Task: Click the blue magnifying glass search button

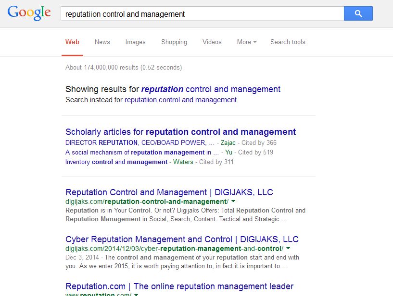Action: click(x=358, y=14)
